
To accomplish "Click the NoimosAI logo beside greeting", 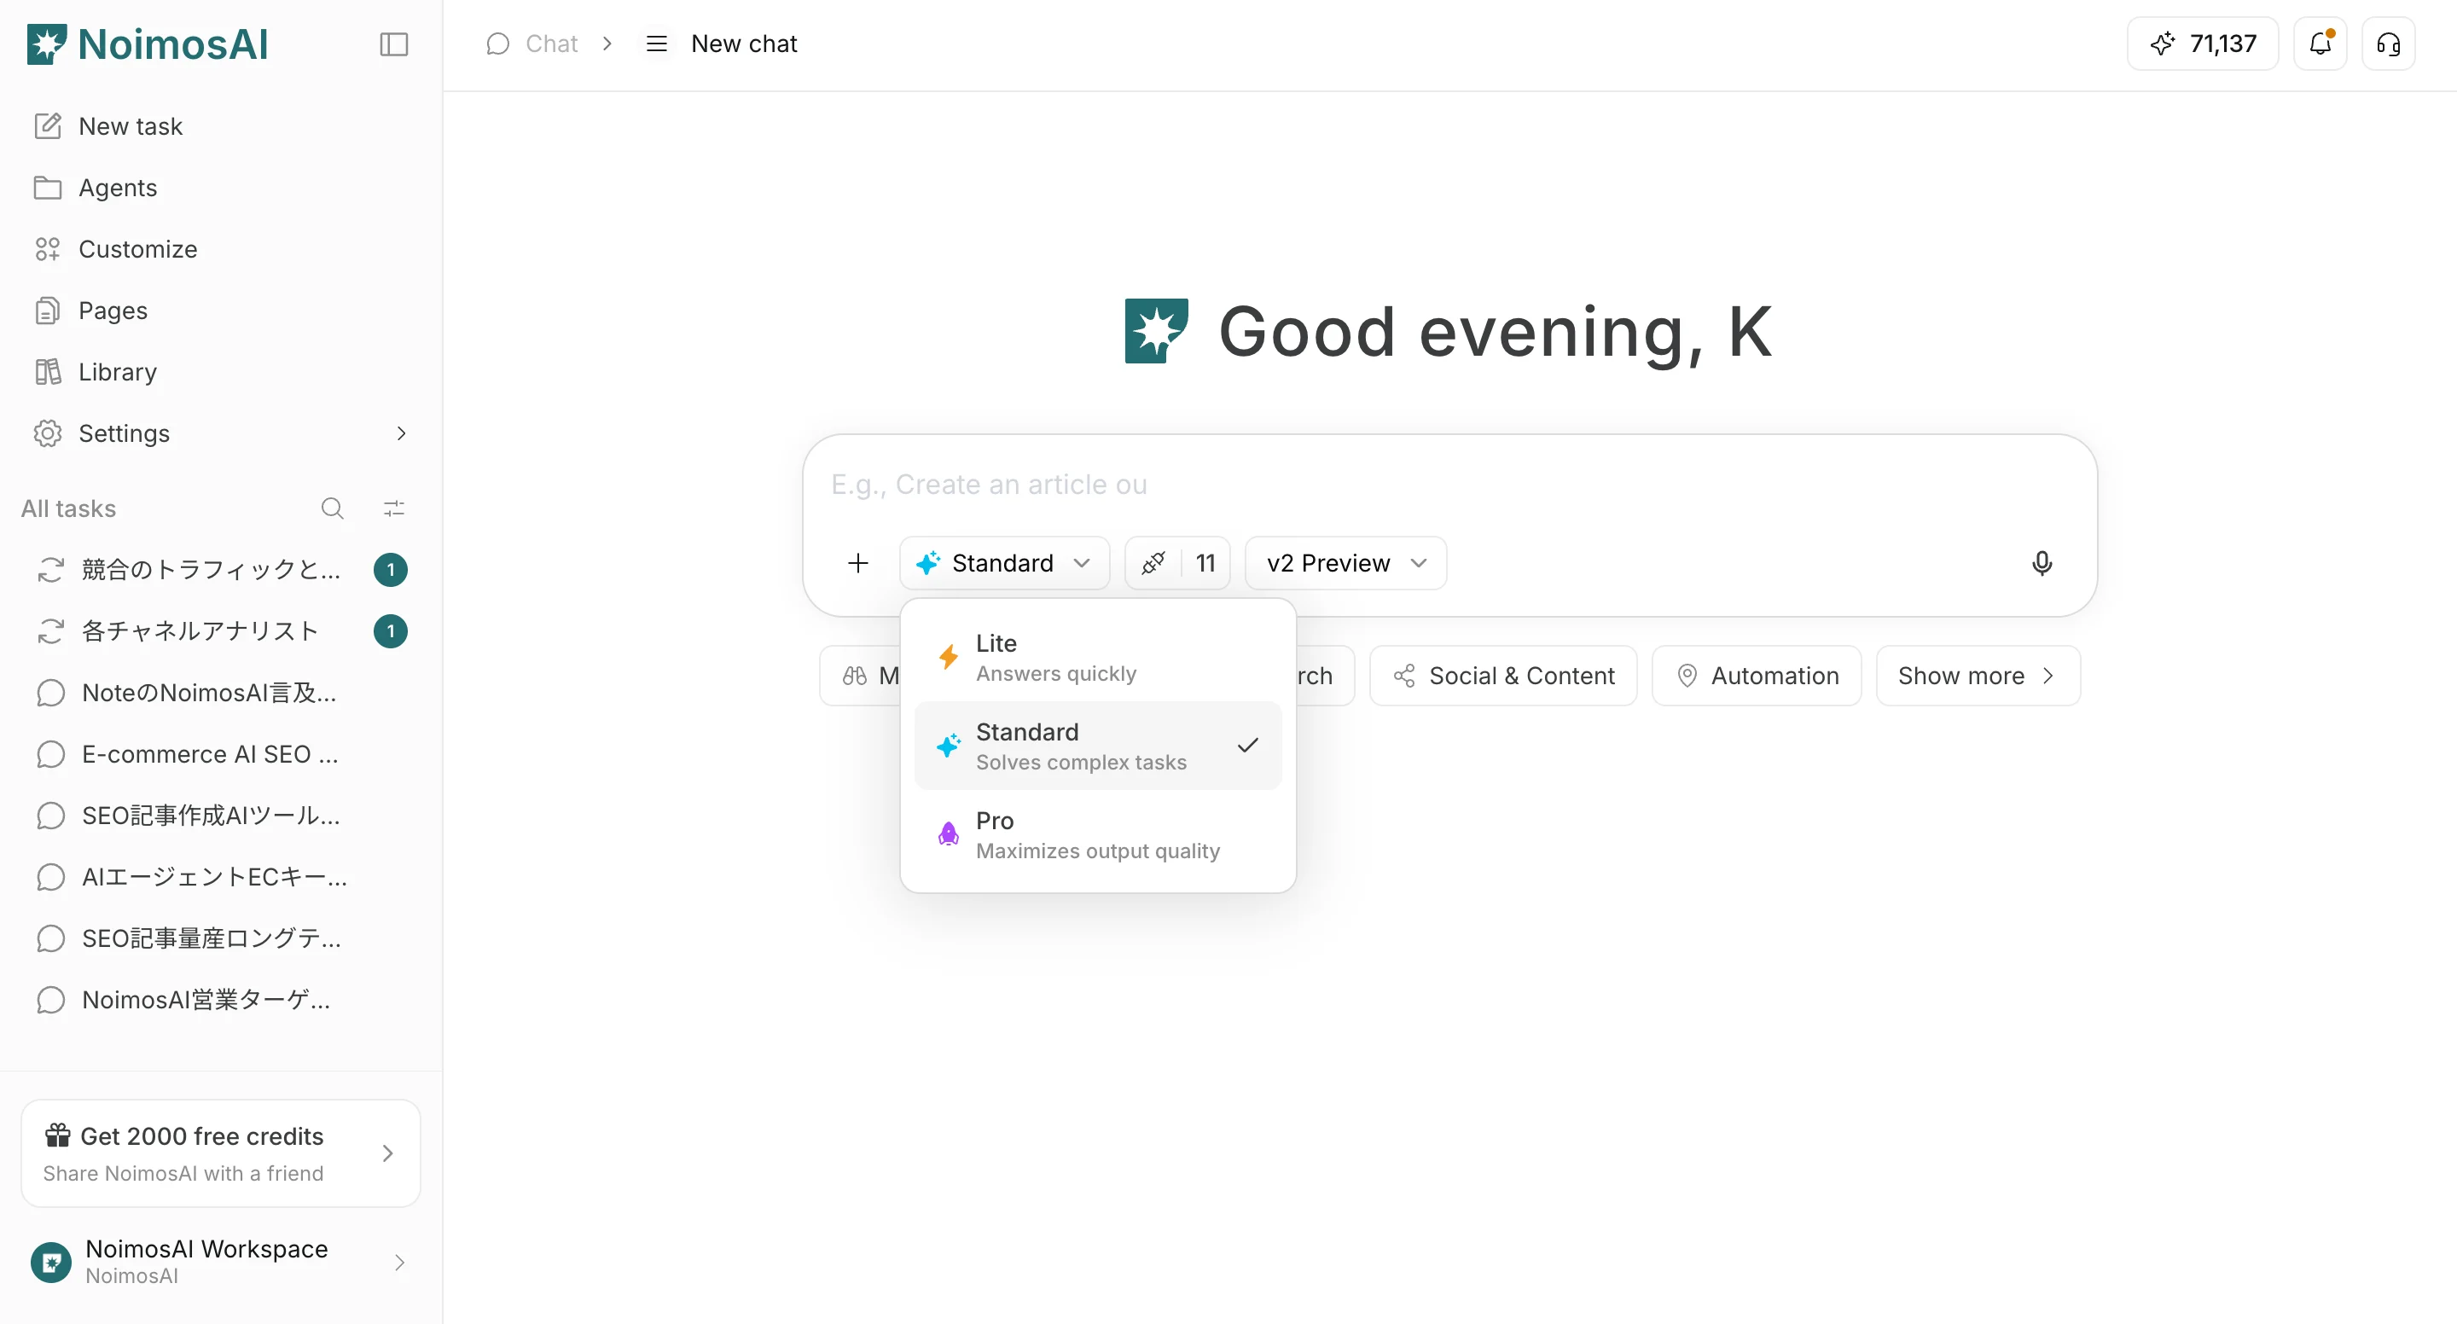I will pos(1156,331).
